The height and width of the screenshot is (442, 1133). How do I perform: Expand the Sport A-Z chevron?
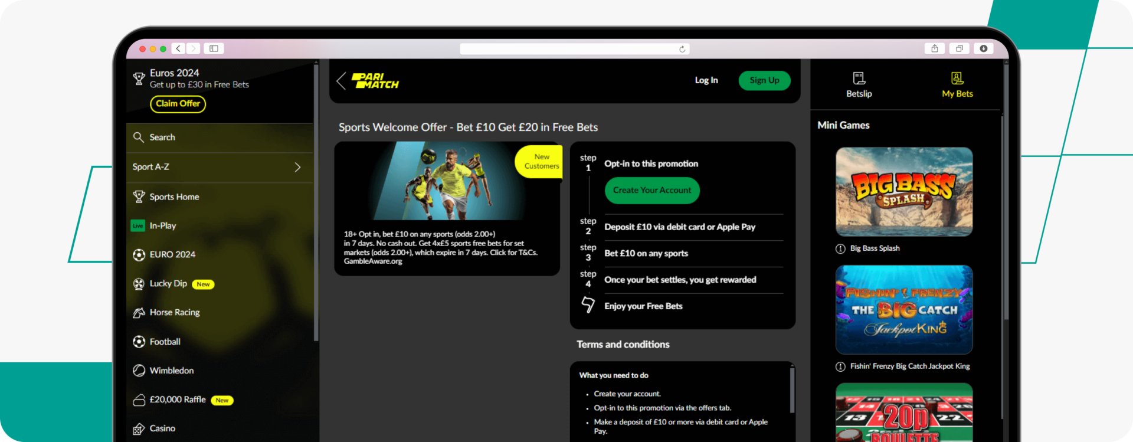click(298, 167)
